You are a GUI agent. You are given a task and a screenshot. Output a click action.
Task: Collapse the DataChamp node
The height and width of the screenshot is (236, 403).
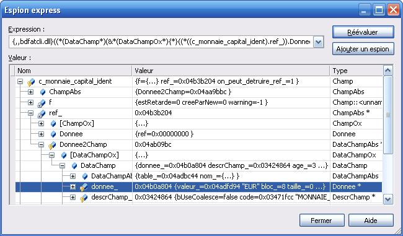point(62,165)
